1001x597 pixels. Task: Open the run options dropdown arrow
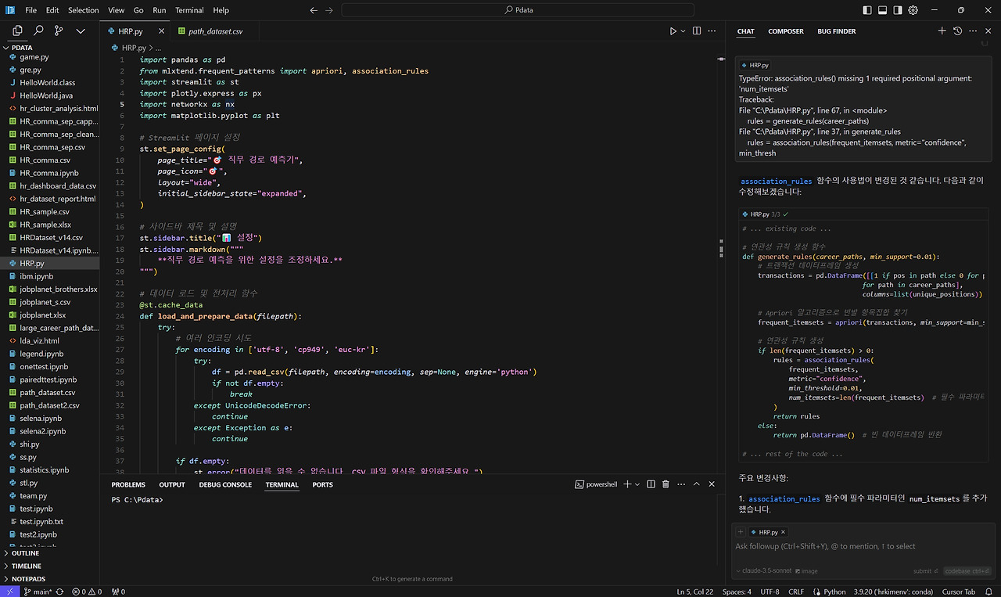(x=683, y=31)
